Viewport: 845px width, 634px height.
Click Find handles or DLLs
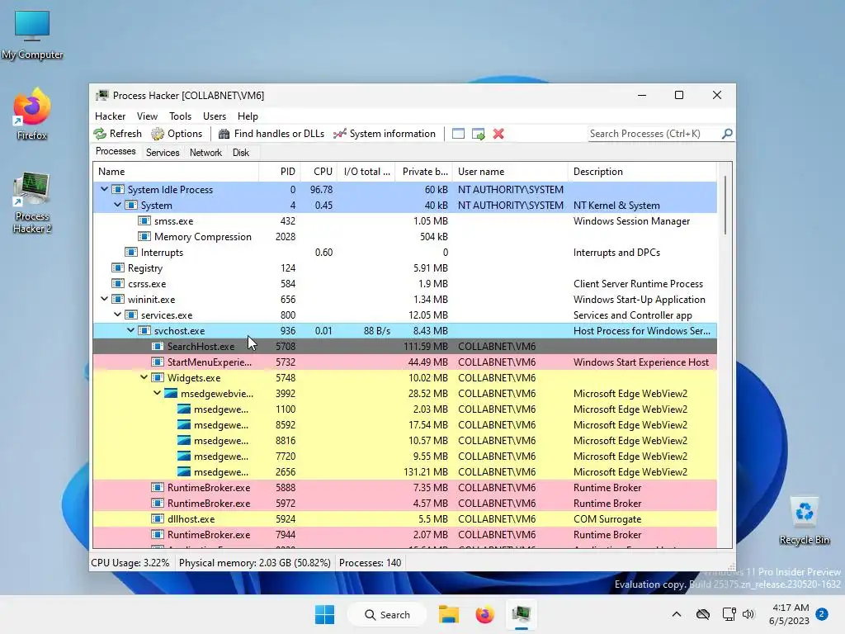pos(271,134)
